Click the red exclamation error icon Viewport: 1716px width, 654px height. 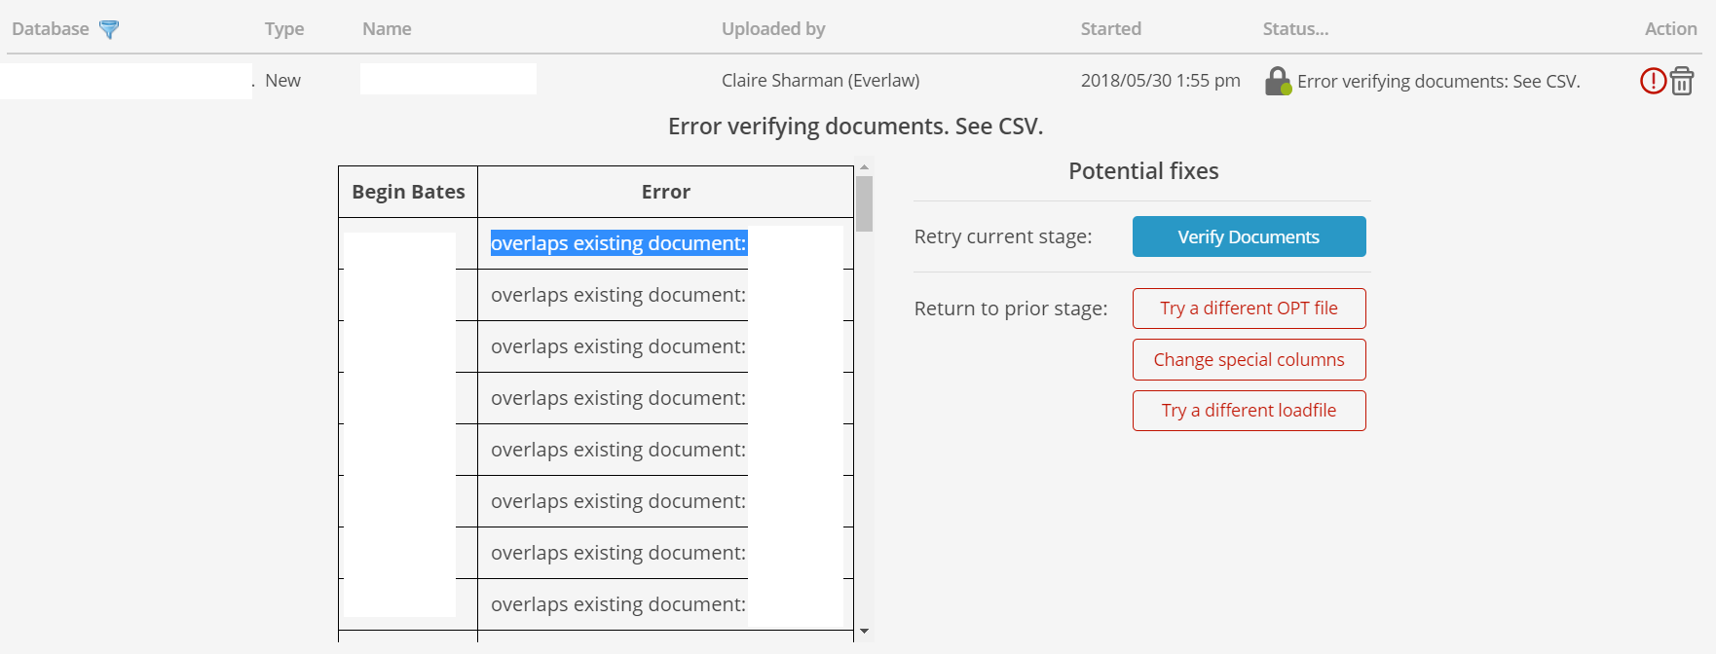(1653, 81)
